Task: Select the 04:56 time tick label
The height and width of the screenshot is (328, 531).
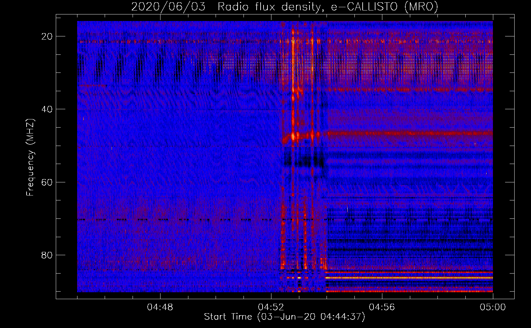Action: point(382,307)
